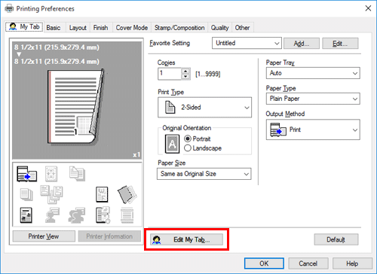Screen dimensions: 377x274
Task: Open the Layout tab
Action: tap(78, 28)
